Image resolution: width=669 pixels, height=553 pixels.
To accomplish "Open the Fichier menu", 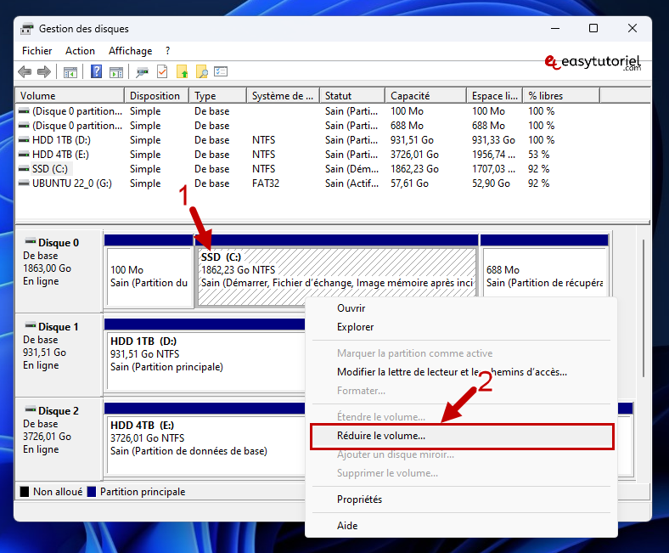I will click(37, 51).
